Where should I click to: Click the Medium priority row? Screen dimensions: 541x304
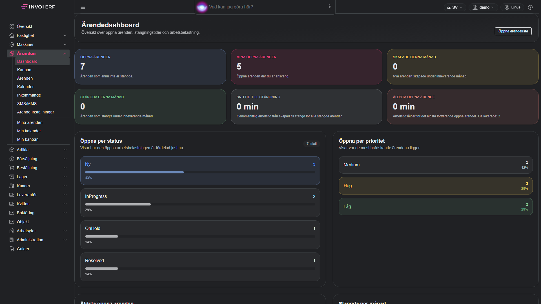436,165
